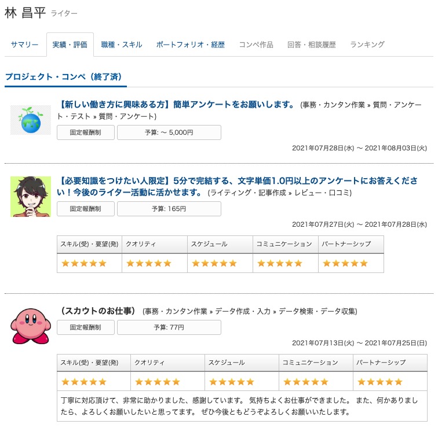Open the 回答・相談履歴 tab
Image resolution: width=438 pixels, height=439 pixels.
point(312,45)
